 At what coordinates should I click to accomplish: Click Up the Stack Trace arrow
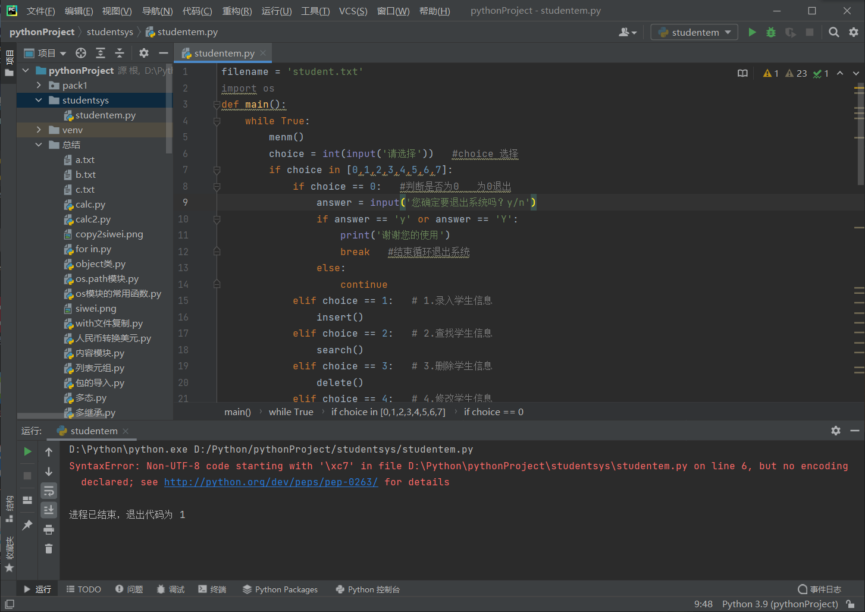[x=49, y=452]
